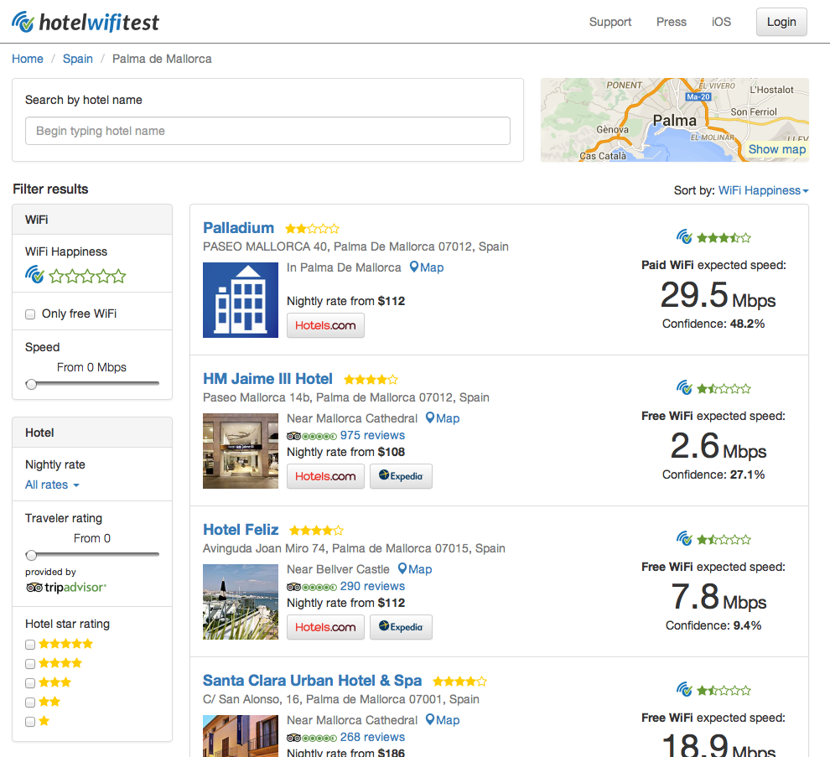Click TripAdvisor owl beside 268 reviews
The width and height of the screenshot is (830, 757).
tap(293, 738)
